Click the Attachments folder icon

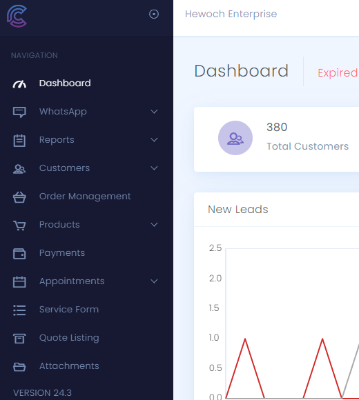tap(19, 367)
